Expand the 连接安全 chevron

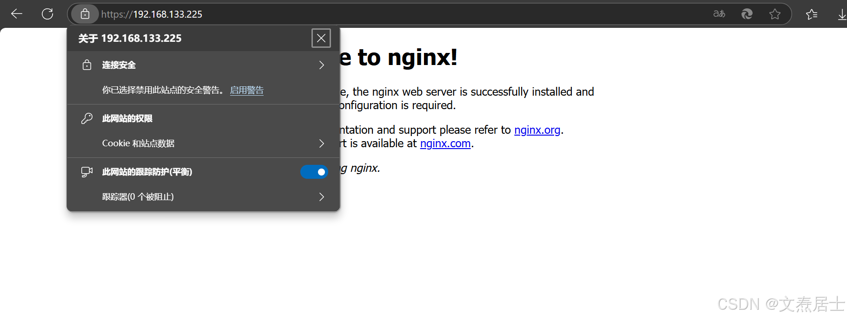tap(322, 65)
